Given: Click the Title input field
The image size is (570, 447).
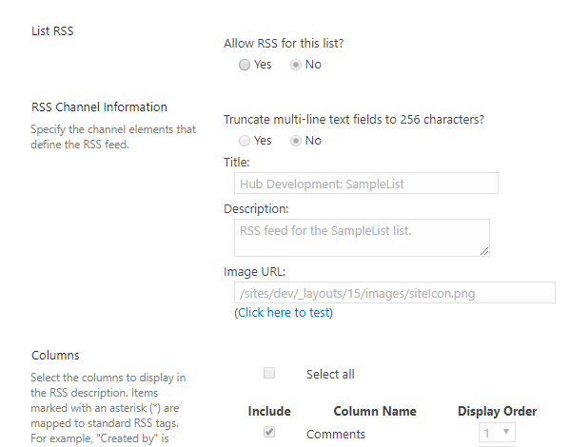Looking at the screenshot, I should pos(366,184).
